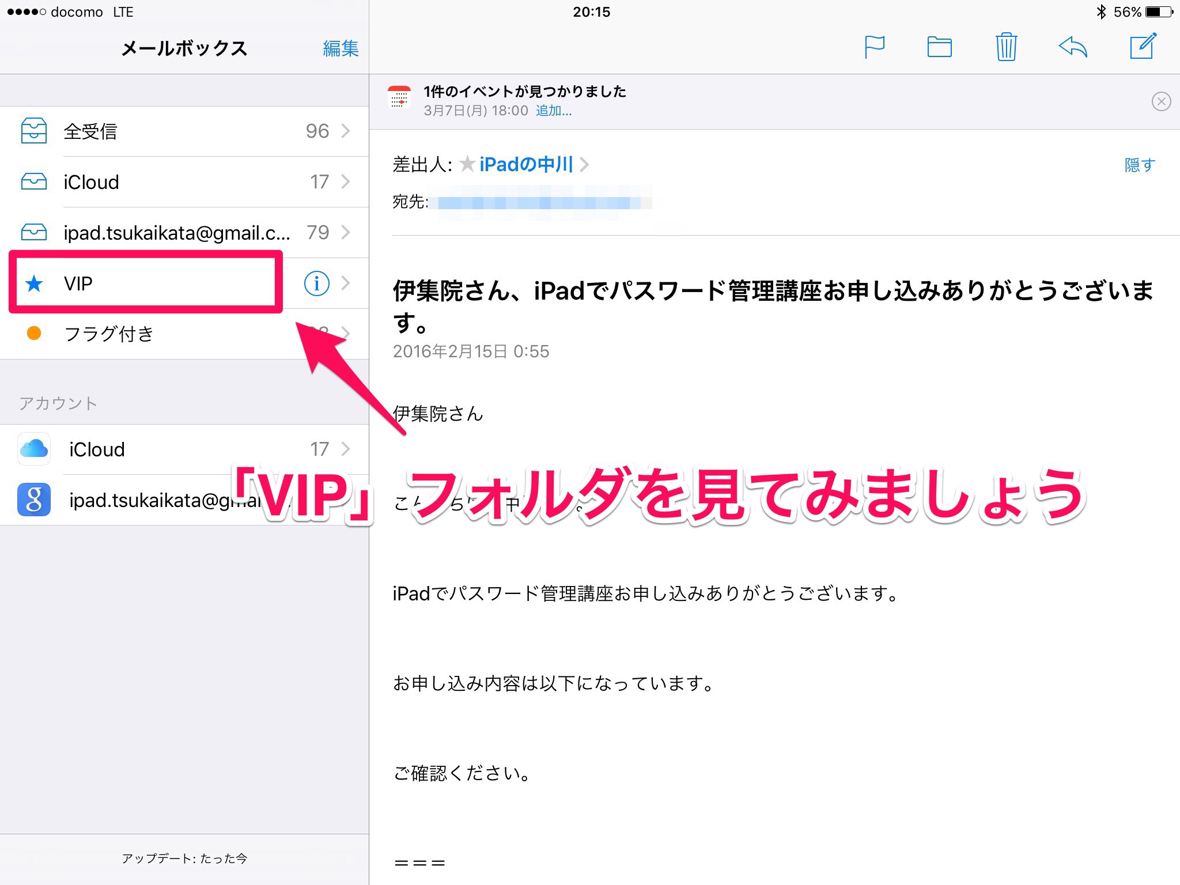The height and width of the screenshot is (885, 1180).
Task: Tap the 追加... add event link
Action: pyautogui.click(x=554, y=111)
